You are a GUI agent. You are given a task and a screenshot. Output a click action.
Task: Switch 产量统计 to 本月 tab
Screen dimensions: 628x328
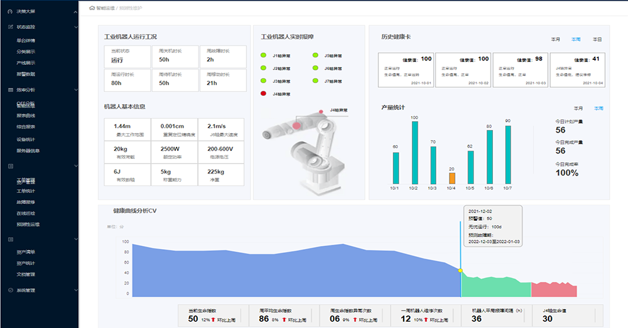(x=578, y=108)
